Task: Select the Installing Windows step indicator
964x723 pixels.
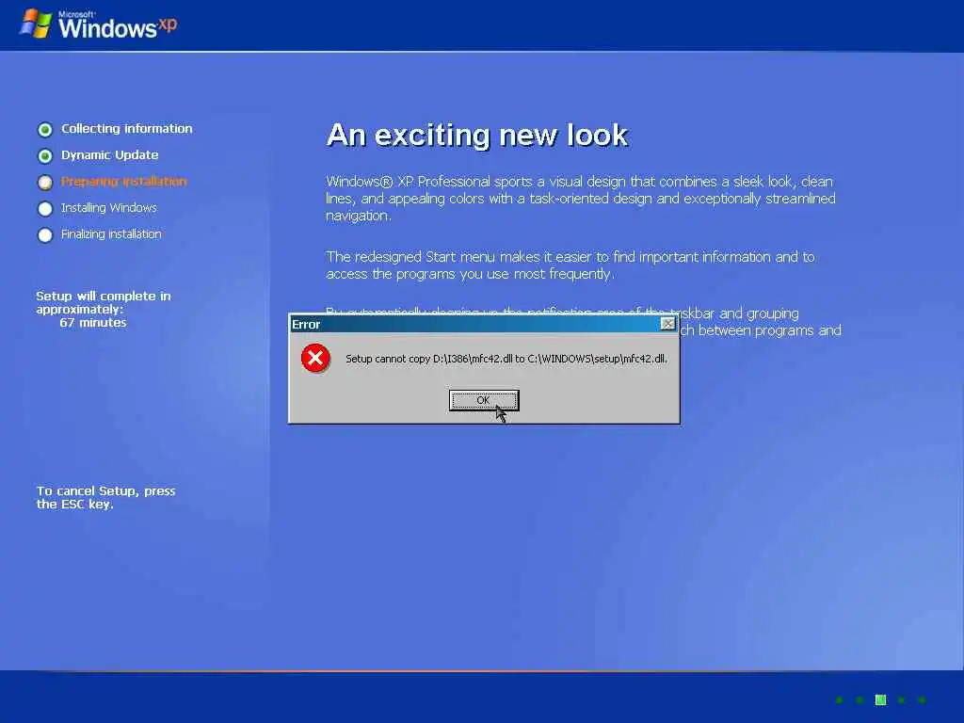Action: coord(45,208)
